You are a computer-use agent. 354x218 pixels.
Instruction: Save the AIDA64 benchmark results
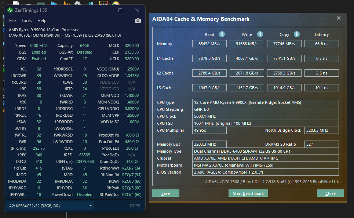pos(166,193)
